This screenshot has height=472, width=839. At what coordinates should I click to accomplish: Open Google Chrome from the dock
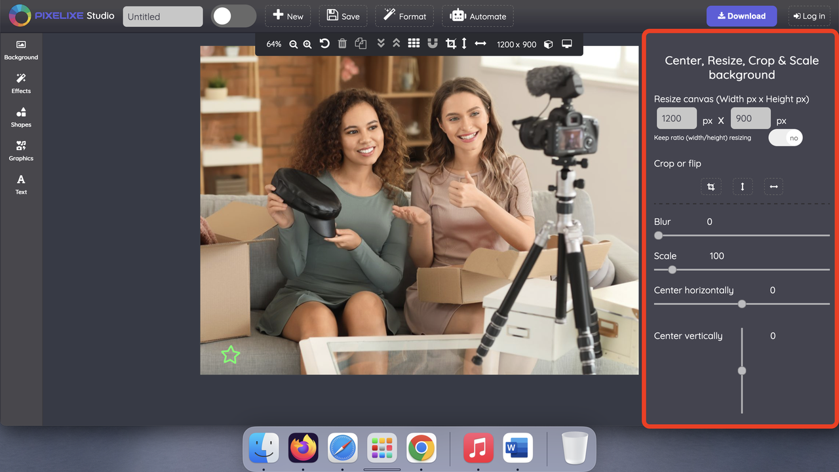(x=421, y=449)
